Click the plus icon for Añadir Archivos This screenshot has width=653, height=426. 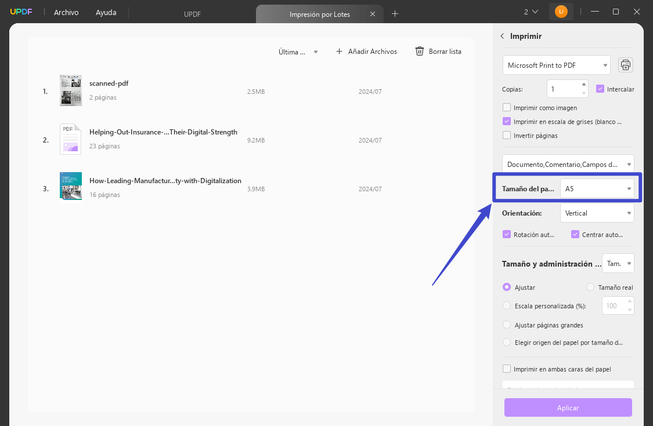click(x=340, y=52)
